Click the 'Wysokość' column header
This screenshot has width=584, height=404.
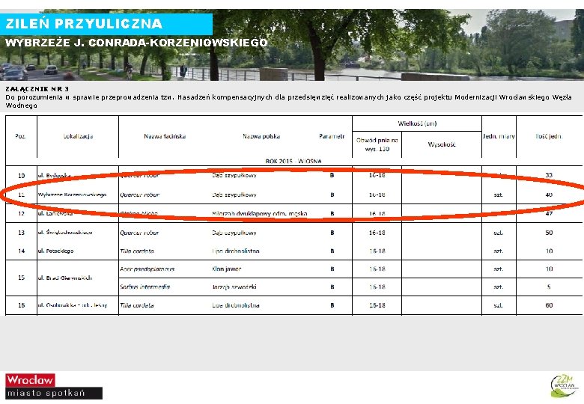pyautogui.click(x=442, y=144)
